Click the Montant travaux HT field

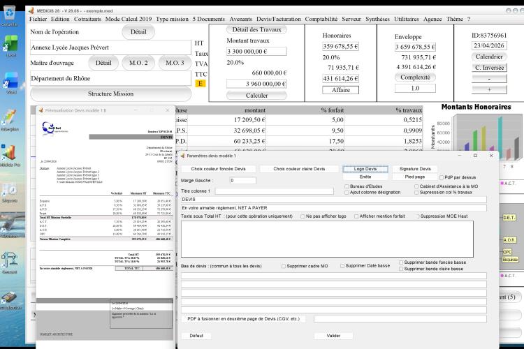pos(256,52)
